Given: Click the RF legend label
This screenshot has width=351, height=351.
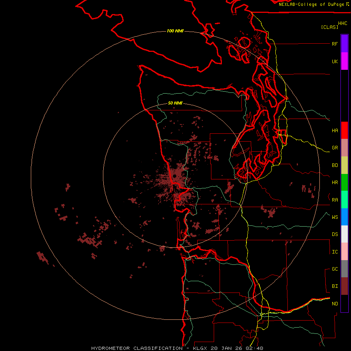Looking at the screenshot, I should [335, 44].
